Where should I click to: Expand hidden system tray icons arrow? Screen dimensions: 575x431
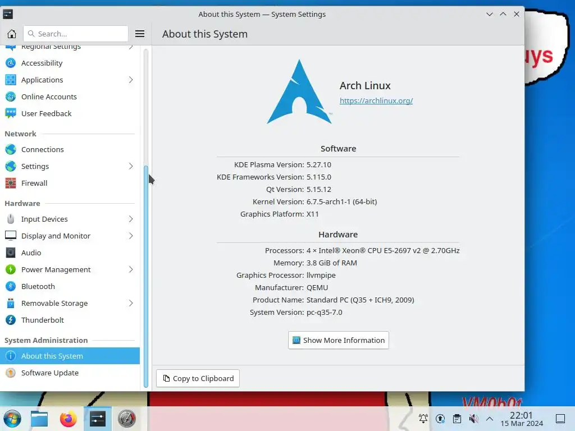click(x=490, y=419)
